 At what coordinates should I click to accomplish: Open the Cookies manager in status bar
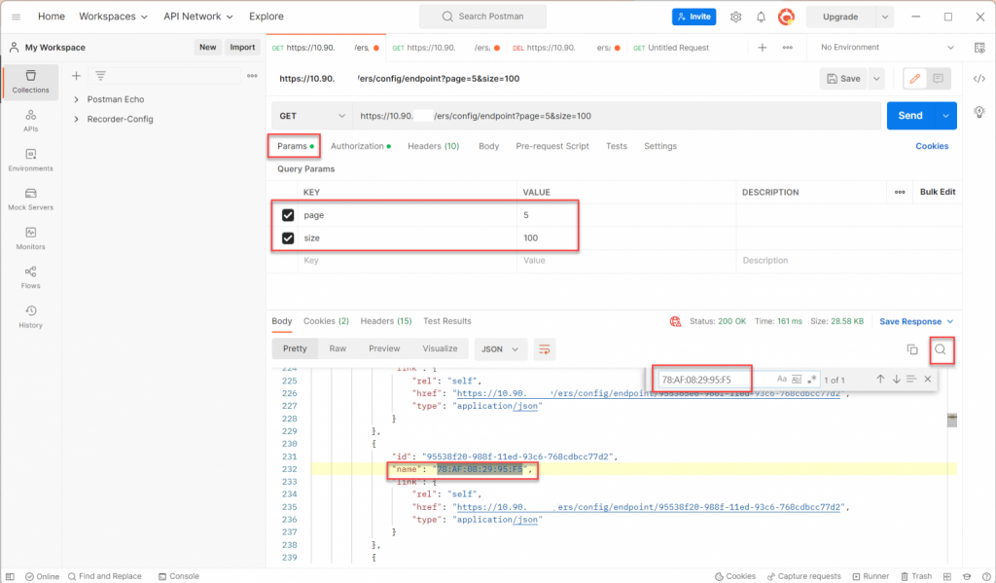(735, 575)
